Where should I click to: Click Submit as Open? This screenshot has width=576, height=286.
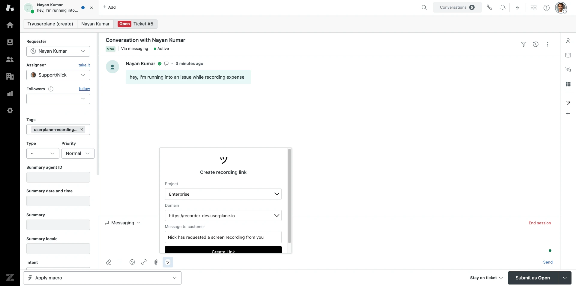(x=533, y=278)
